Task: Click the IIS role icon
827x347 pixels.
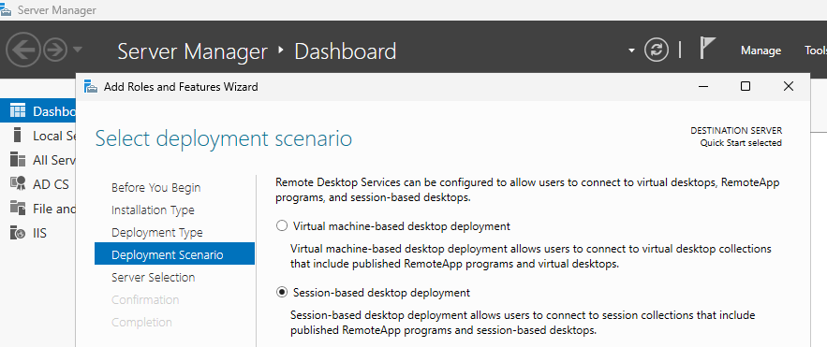Action: click(18, 232)
